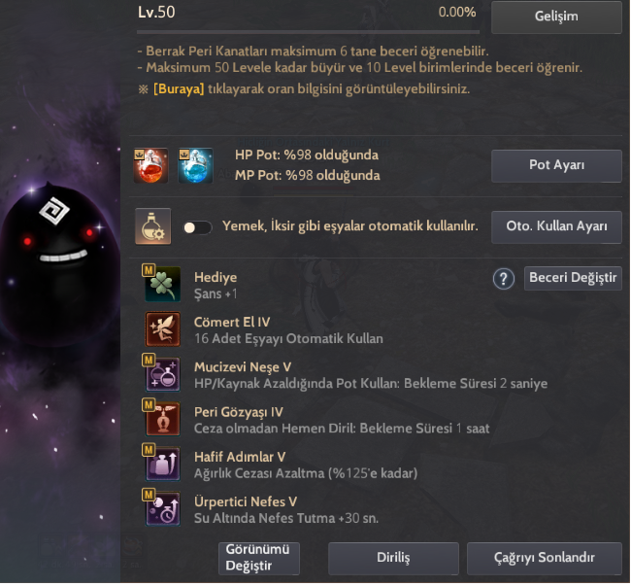Select the Ürpertici Nefes V breath icon
Image resolution: width=631 pixels, height=586 pixels.
tap(162, 508)
